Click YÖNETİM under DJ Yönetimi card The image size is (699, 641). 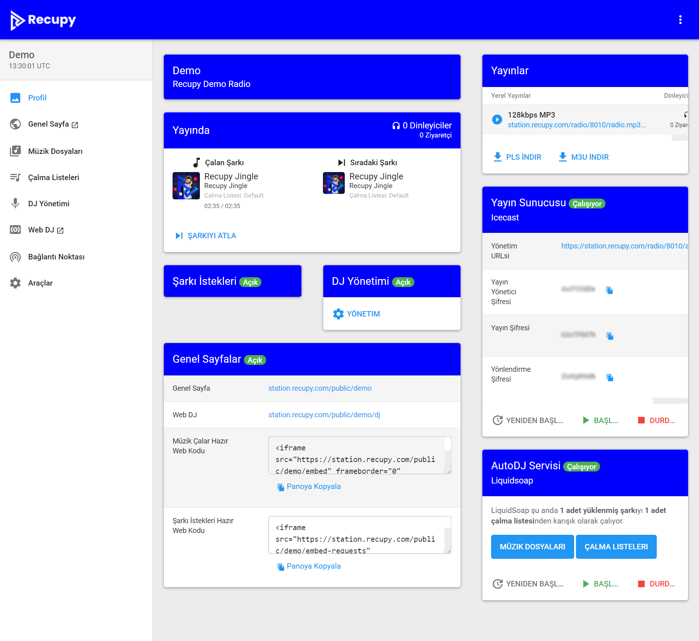(356, 314)
